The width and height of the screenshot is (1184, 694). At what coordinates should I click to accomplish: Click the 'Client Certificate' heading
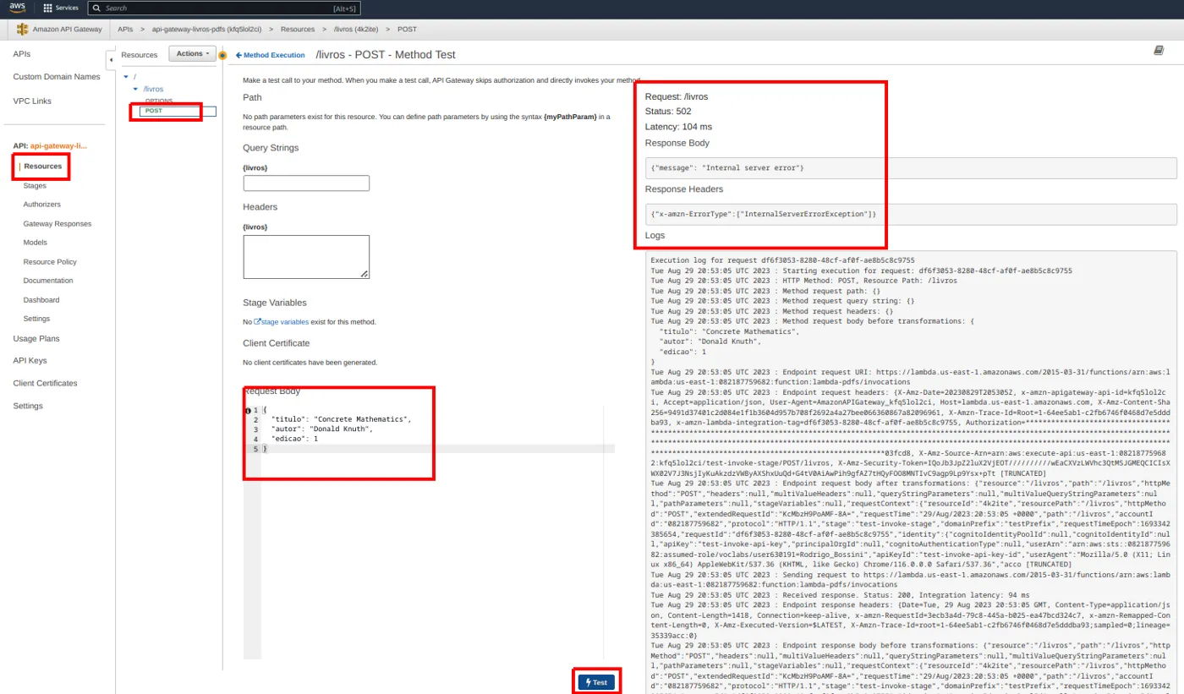(277, 343)
